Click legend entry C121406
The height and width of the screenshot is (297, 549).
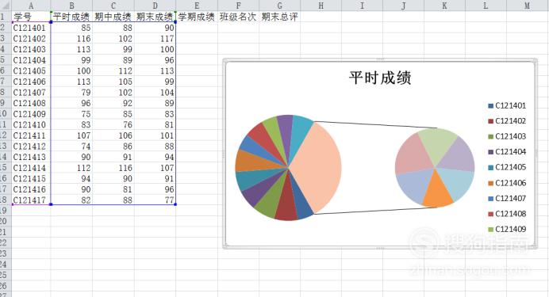click(x=507, y=183)
